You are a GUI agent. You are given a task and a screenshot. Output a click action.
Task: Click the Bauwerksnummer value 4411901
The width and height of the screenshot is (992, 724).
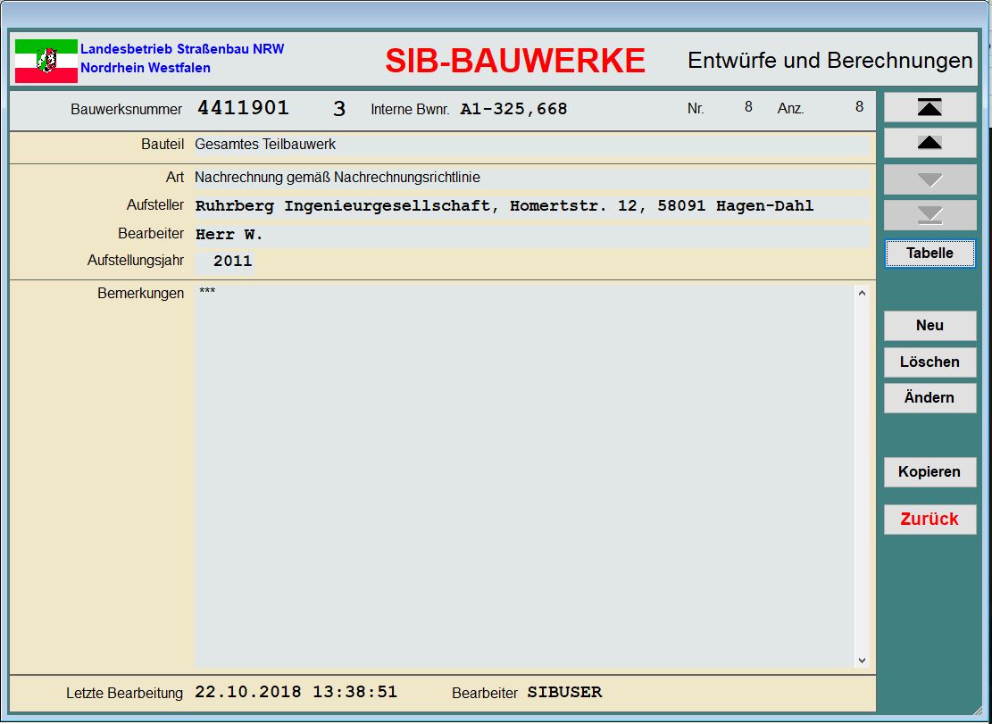click(x=243, y=108)
